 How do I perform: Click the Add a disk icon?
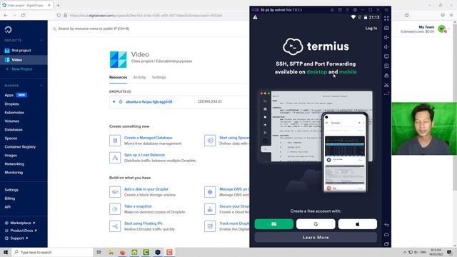[x=115, y=192]
